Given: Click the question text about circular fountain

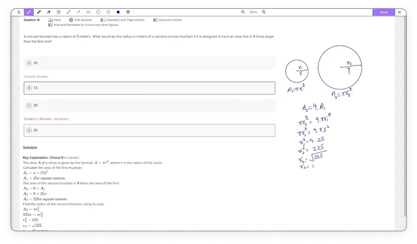Looking at the screenshot, I should point(149,39).
